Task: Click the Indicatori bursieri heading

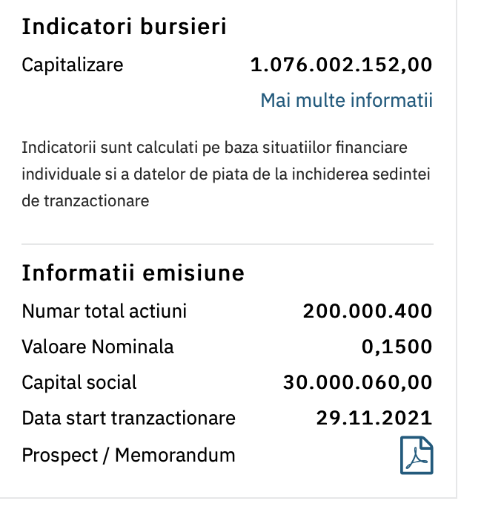Action: (x=124, y=27)
